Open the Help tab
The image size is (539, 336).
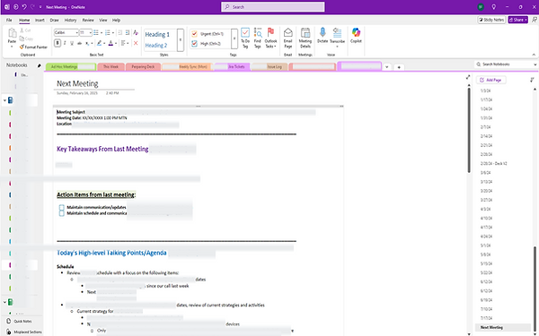click(x=116, y=21)
